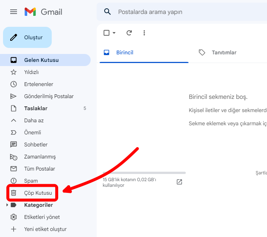Switch to the Birincil tab
This screenshot has height=237, width=267.
(x=125, y=52)
